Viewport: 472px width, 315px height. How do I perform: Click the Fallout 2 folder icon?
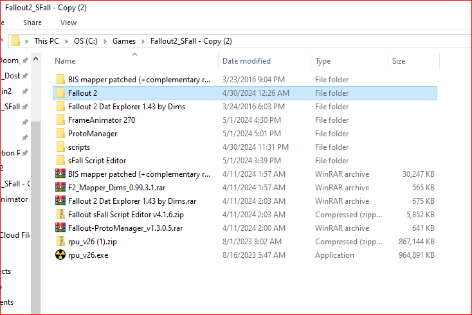click(x=60, y=93)
